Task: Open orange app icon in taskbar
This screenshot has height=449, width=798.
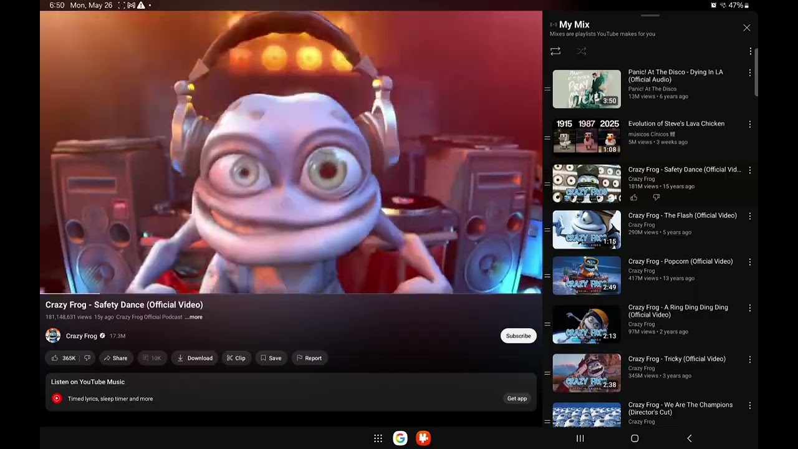Action: (x=423, y=438)
